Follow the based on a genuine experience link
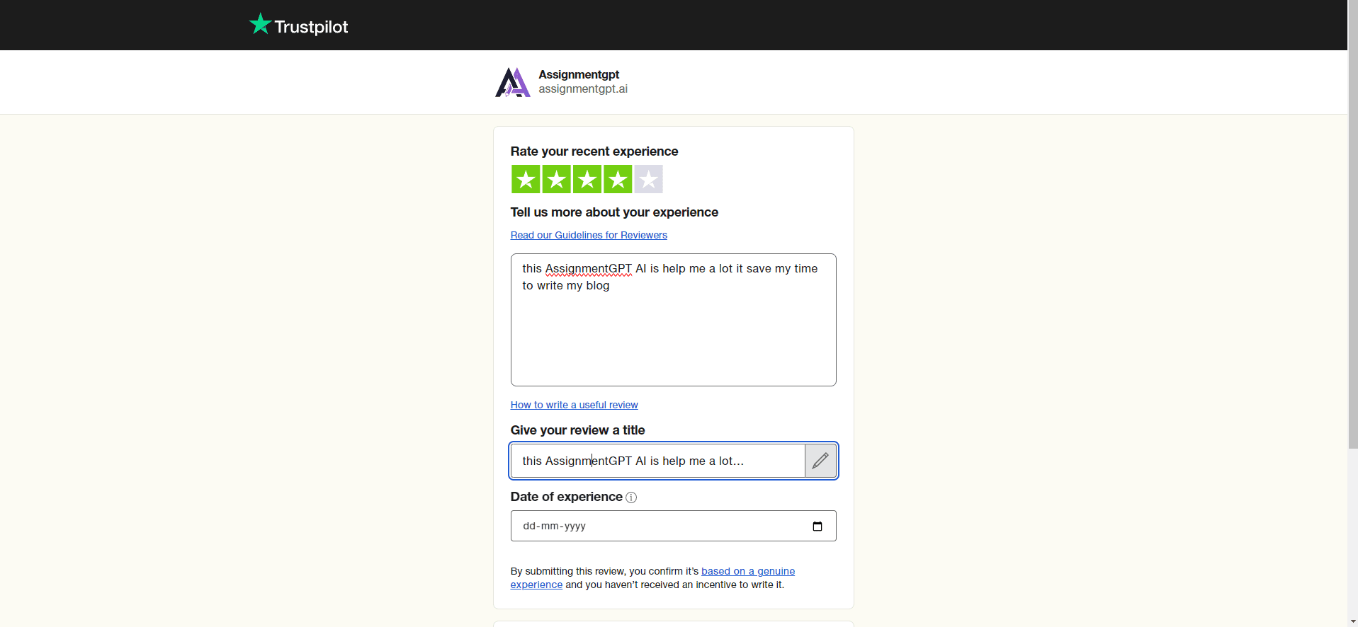 click(747, 571)
